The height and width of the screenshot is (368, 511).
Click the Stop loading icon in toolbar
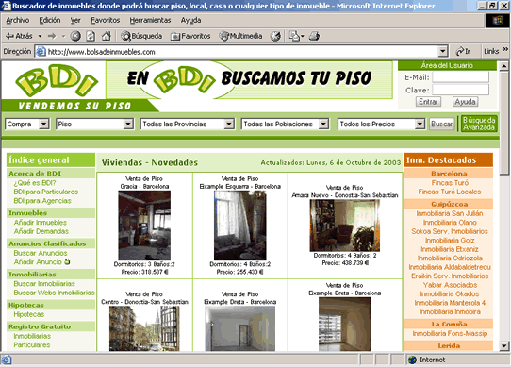75,36
